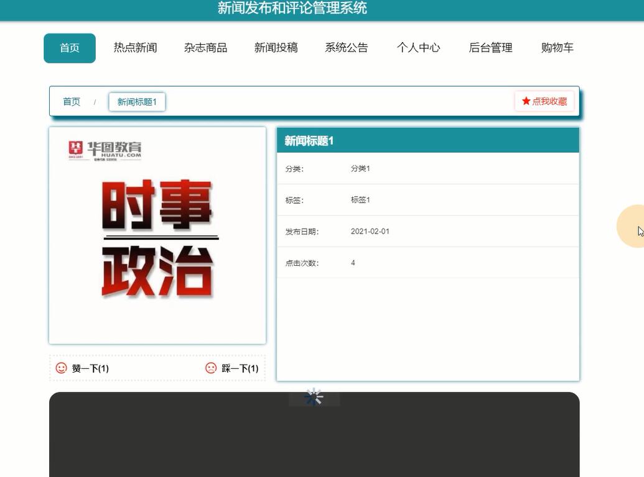
Task: Open the 购物车 cart page
Action: click(x=557, y=48)
